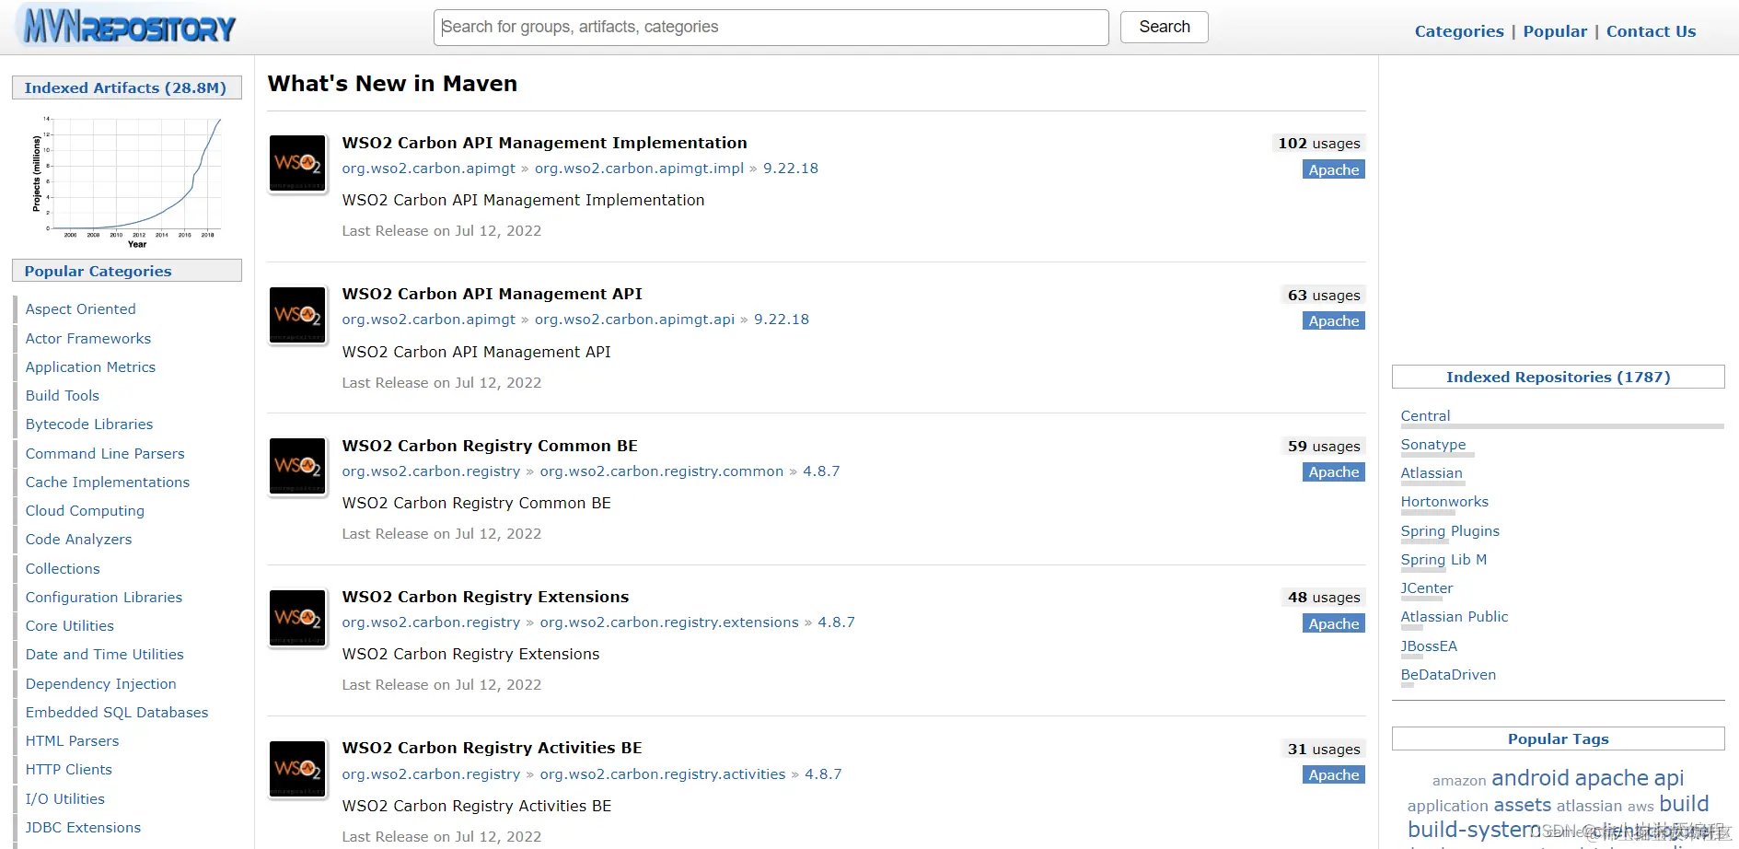The height and width of the screenshot is (849, 1739).
Task: Select Cloud Computing category
Action: point(85,511)
